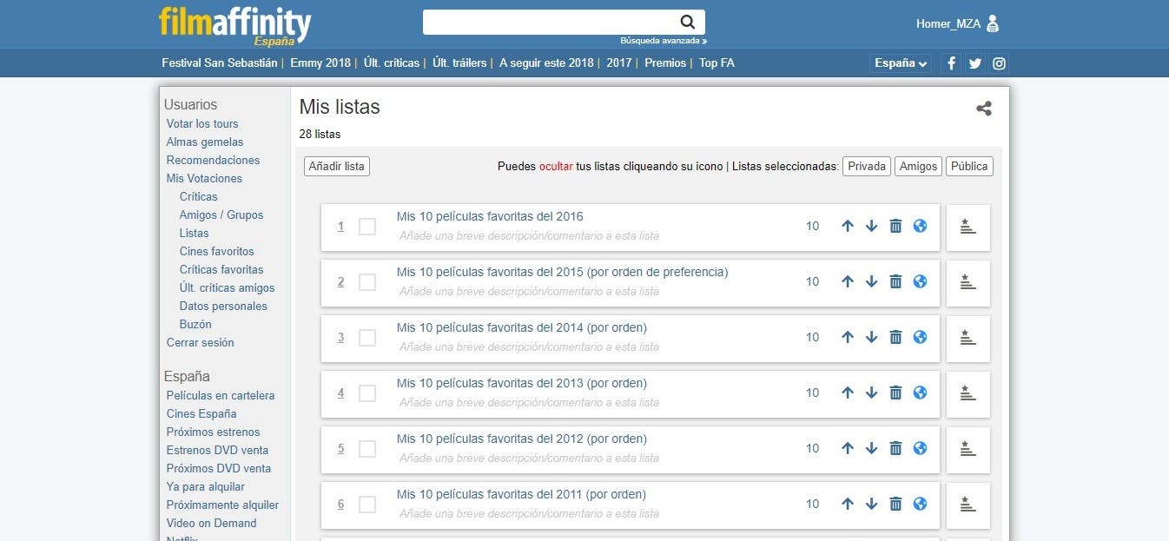
Task: Open Críticas favoritas sidebar link
Action: click(221, 269)
